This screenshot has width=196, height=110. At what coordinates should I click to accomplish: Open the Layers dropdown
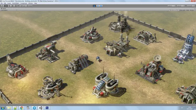pos(171,6)
